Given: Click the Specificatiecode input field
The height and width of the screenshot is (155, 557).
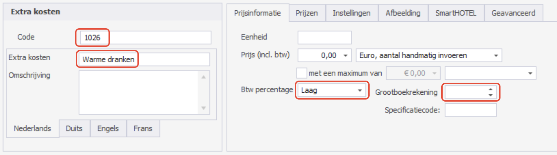Looking at the screenshot, I should pyautogui.click(x=471, y=110).
